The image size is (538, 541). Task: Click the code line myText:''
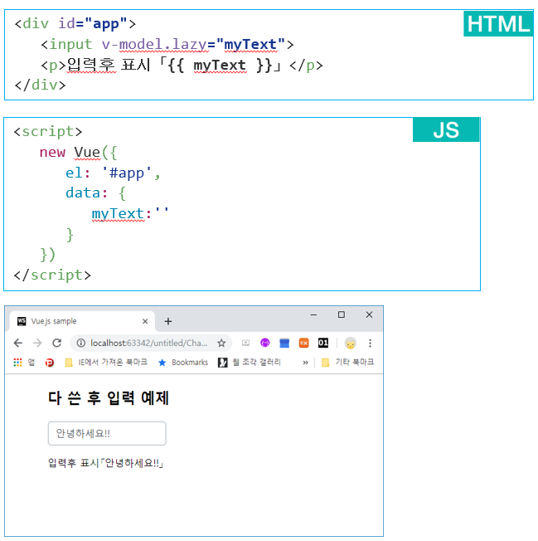[x=130, y=213]
